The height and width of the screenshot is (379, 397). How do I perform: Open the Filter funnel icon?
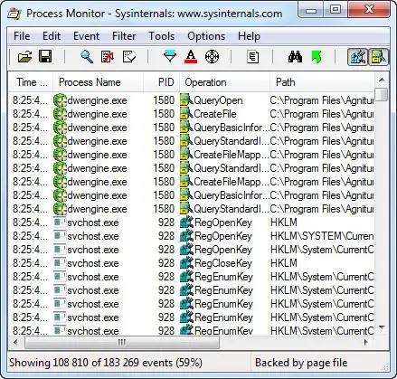pyautogui.click(x=170, y=57)
